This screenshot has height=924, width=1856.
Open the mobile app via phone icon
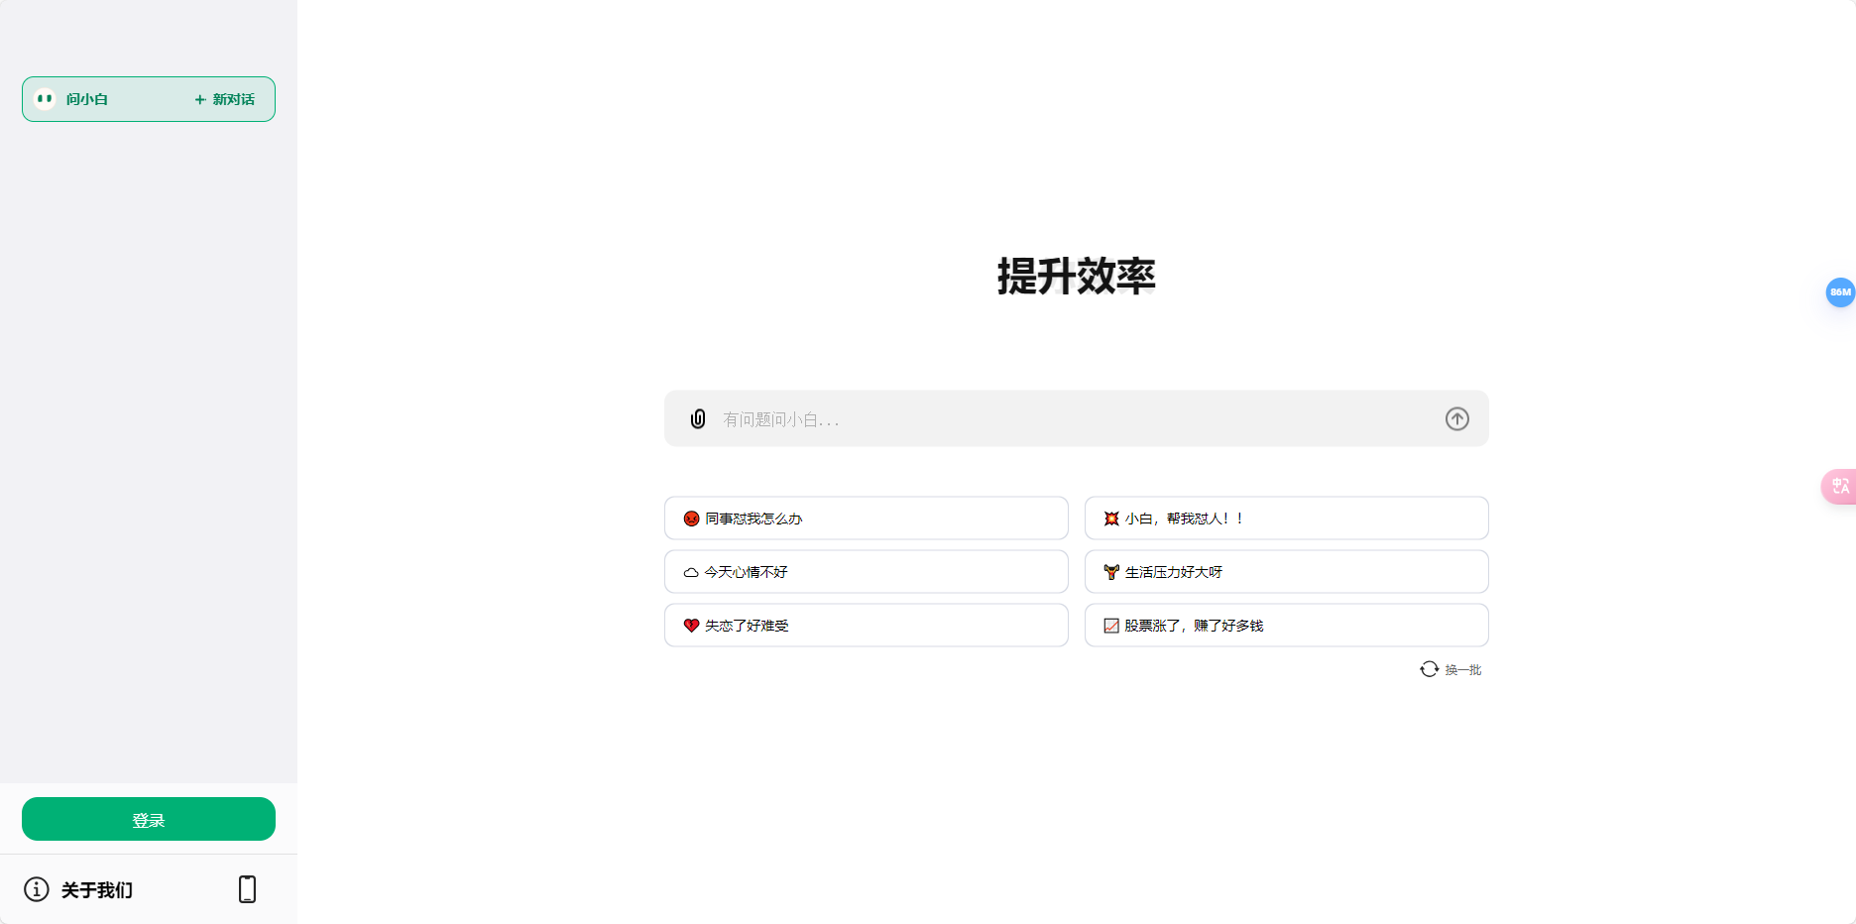[x=246, y=888]
